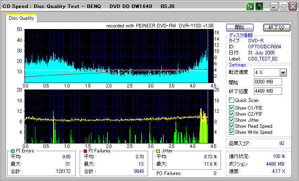Click the floppy disk save icon

click(259, 6)
